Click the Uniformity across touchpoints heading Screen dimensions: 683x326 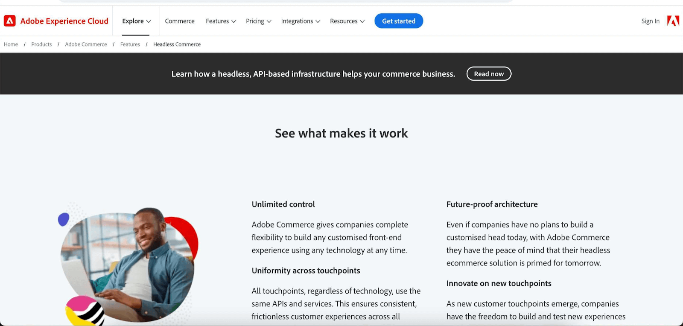pos(306,271)
